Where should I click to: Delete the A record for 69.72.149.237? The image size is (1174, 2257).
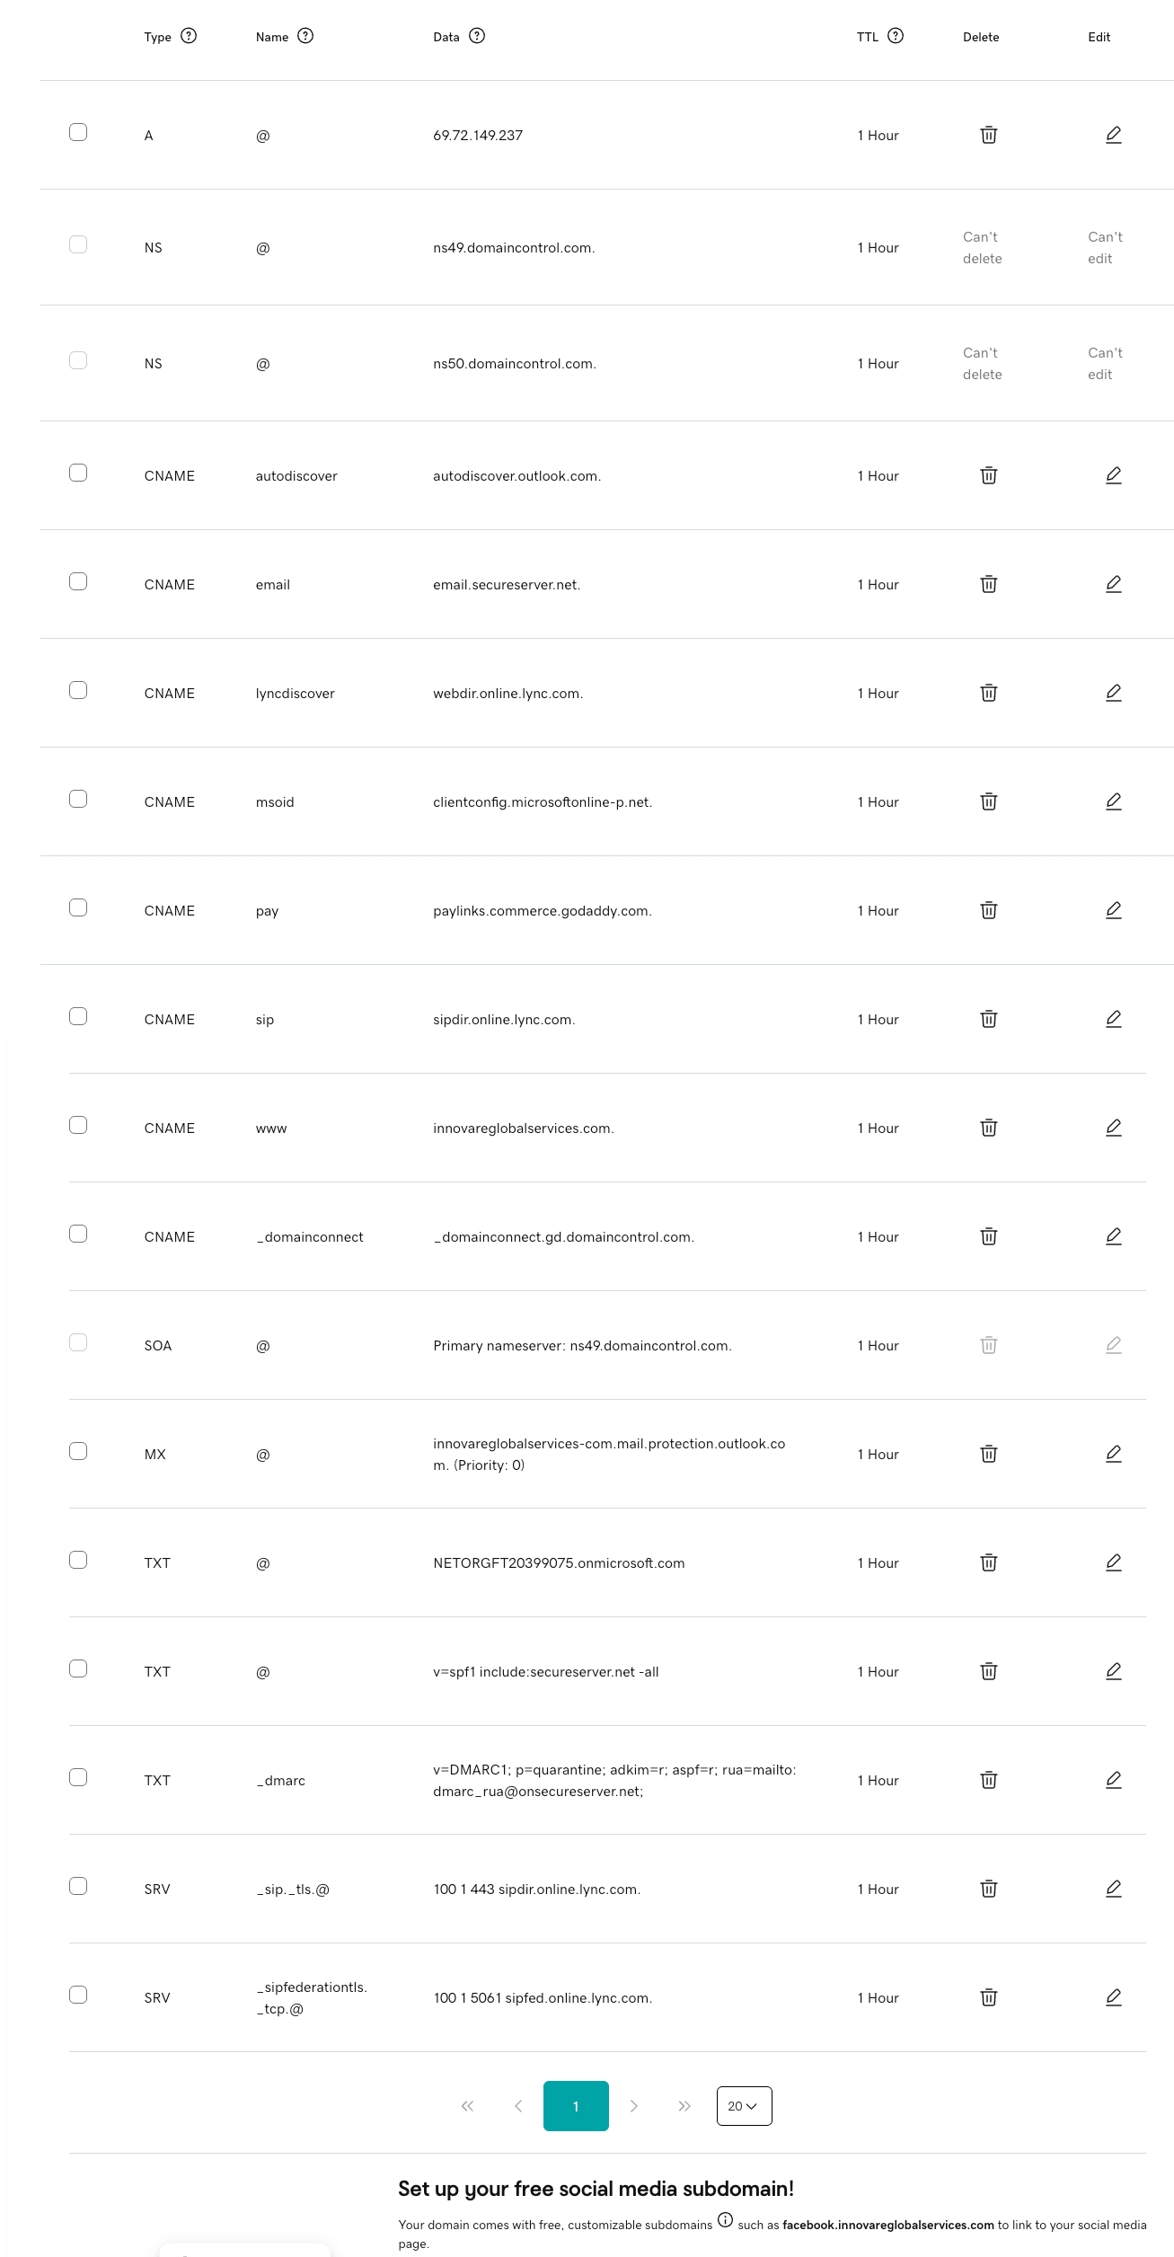tap(988, 135)
